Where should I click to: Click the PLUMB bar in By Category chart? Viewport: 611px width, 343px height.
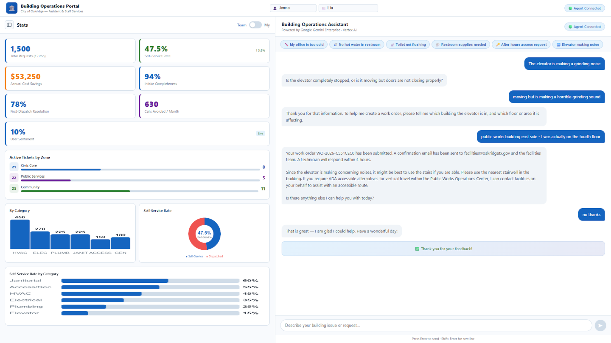(60, 242)
